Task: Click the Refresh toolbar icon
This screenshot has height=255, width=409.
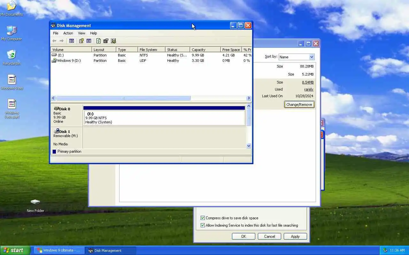Action: point(98,41)
